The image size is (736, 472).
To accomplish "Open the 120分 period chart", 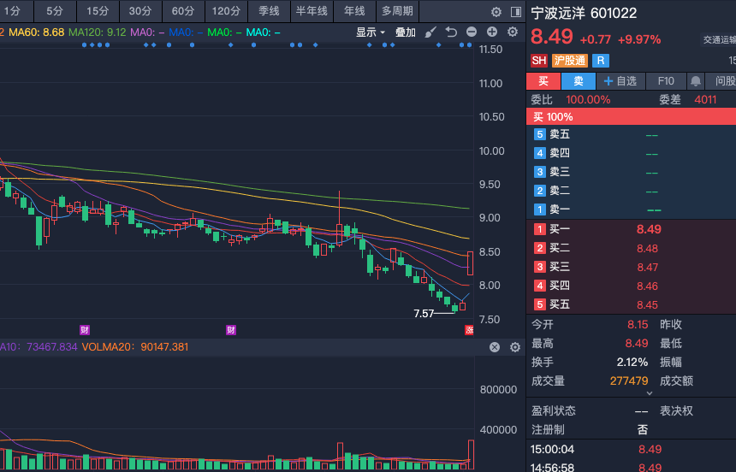I will click(x=226, y=11).
